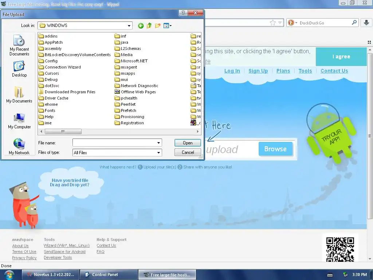Select the Prefetch folder

(126, 110)
